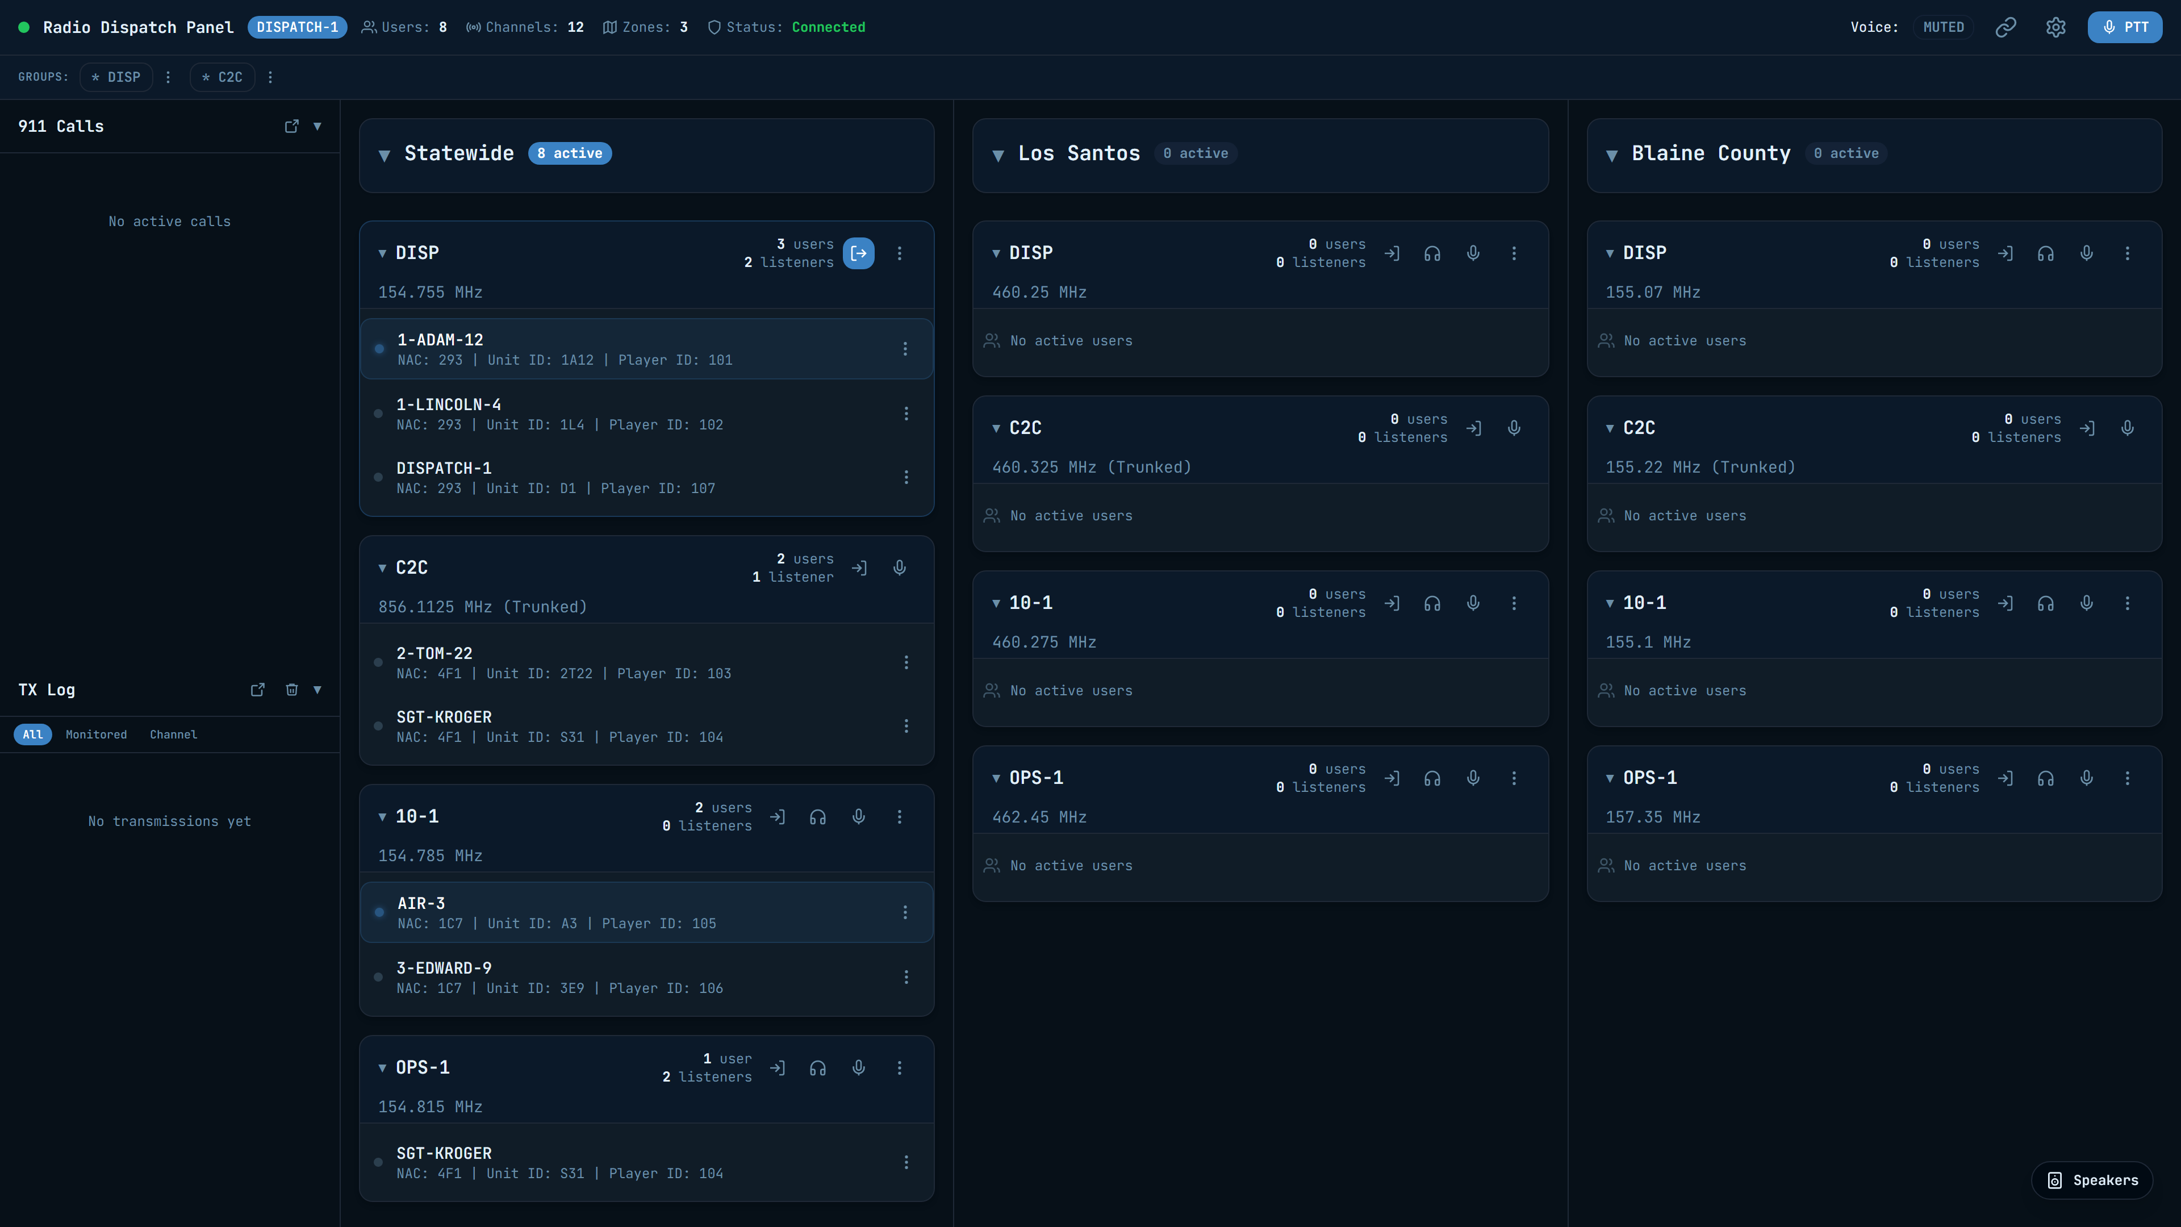Click the 154.755 MHz frequency text
The width and height of the screenshot is (2181, 1227).
point(430,293)
